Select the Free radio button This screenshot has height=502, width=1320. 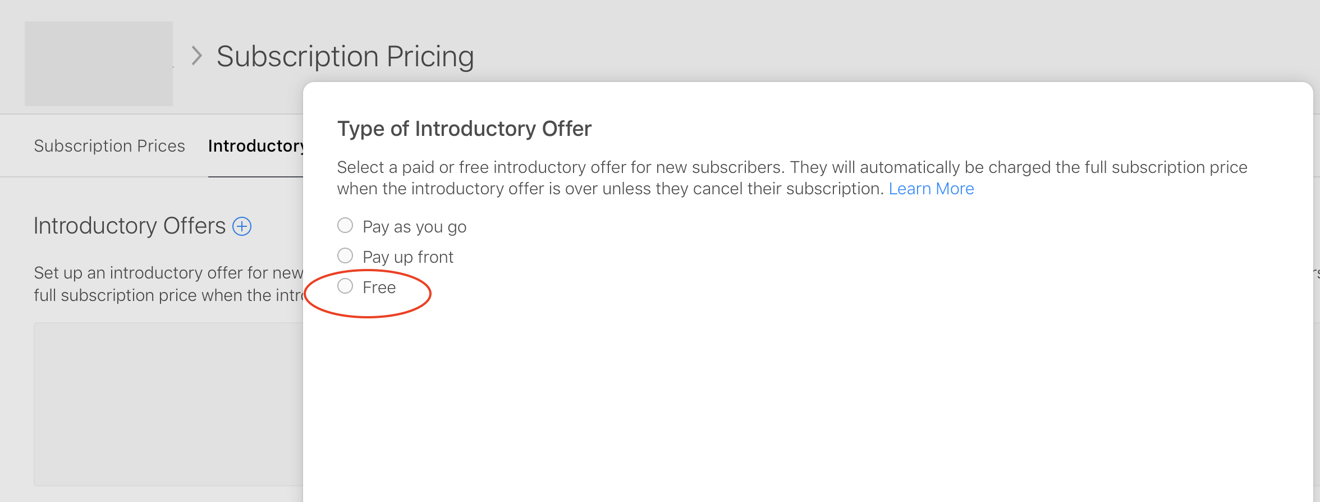pyautogui.click(x=345, y=286)
